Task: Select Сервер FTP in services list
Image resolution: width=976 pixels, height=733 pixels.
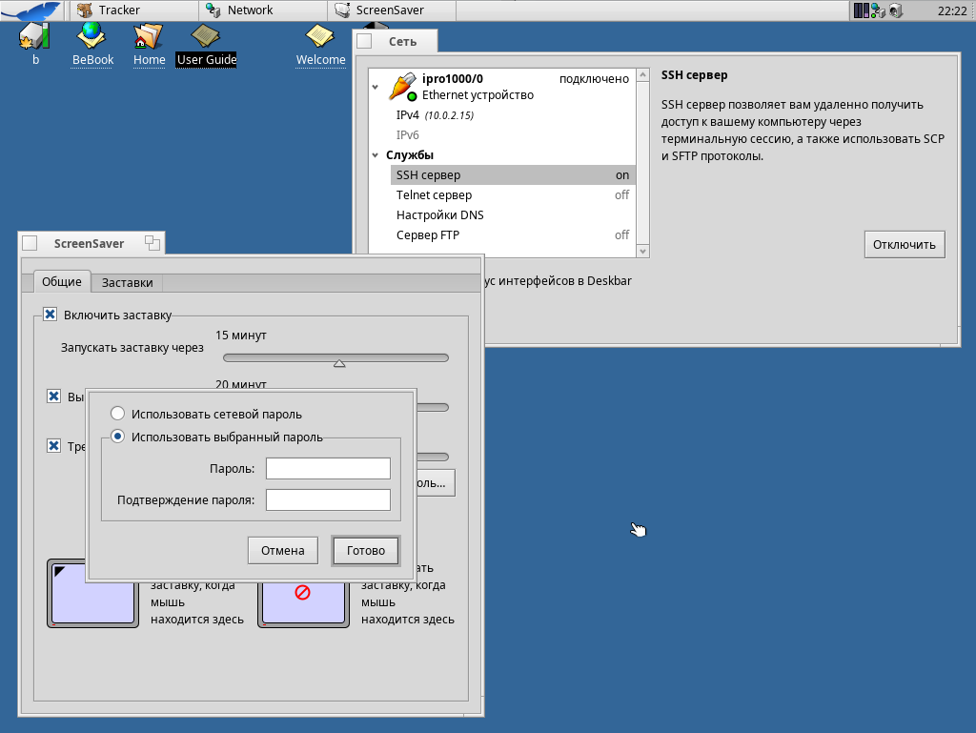Action: click(x=513, y=234)
